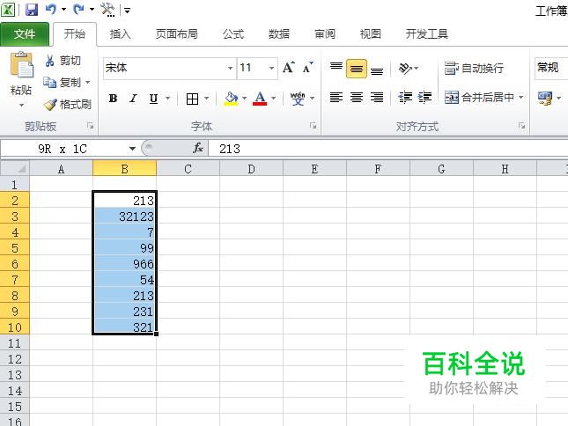The height and width of the screenshot is (426, 568).
Task: Switch to the 页面布局 tab
Action: (x=177, y=34)
